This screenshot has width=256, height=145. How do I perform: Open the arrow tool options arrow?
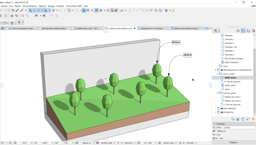(23, 22)
